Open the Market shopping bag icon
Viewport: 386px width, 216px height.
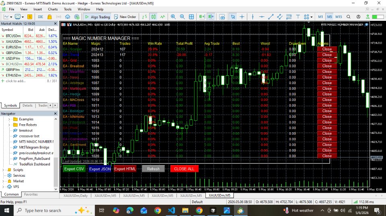point(49,17)
